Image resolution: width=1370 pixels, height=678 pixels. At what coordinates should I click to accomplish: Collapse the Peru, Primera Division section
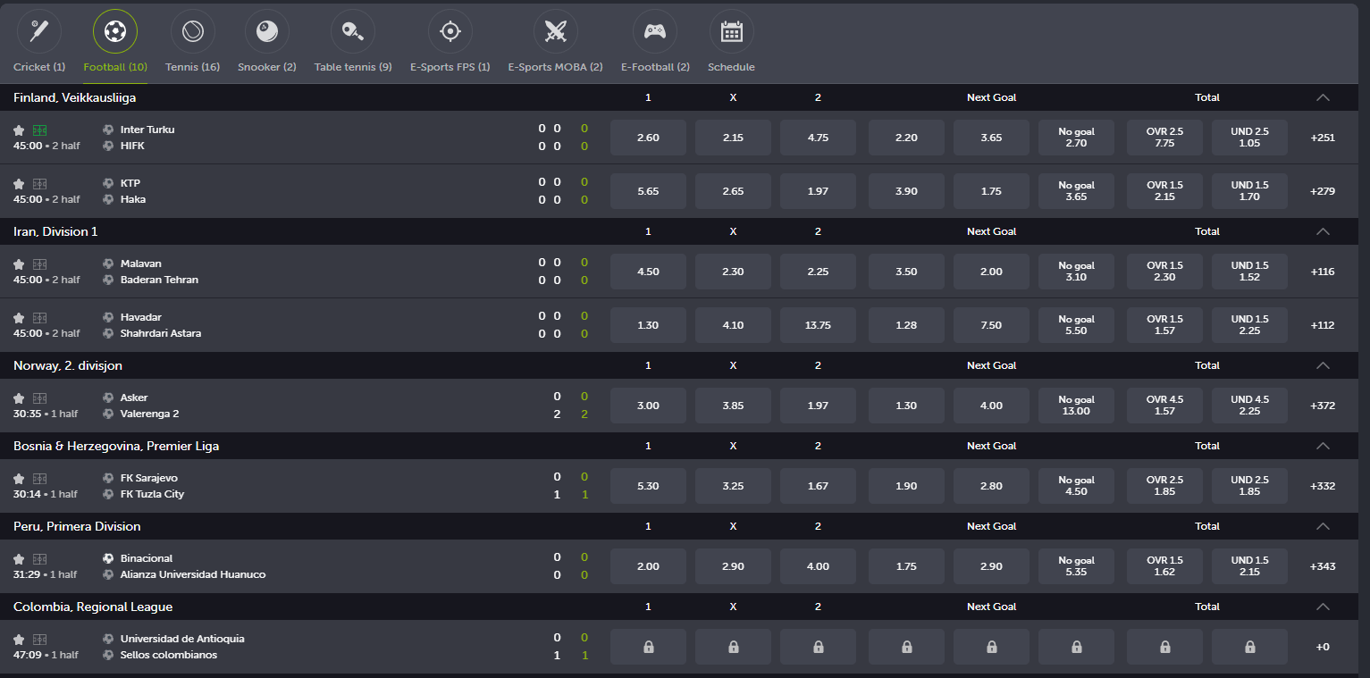pos(1323,526)
